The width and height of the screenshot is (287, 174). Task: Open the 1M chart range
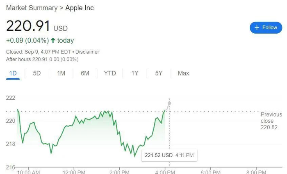click(x=61, y=73)
